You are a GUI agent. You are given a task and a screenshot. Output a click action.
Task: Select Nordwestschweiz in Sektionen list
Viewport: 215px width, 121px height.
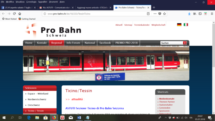click(x=37, y=99)
